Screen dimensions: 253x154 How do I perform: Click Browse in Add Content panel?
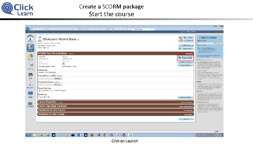[218, 43]
